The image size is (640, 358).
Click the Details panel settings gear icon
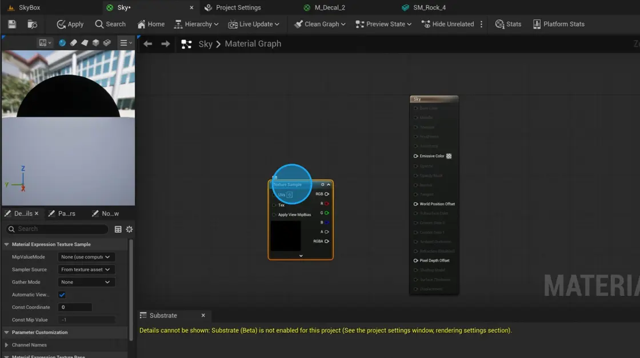click(129, 229)
